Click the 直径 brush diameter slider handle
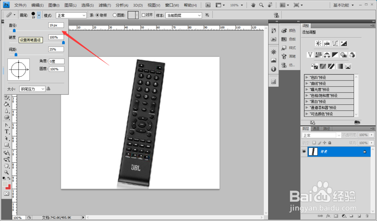 (14, 30)
